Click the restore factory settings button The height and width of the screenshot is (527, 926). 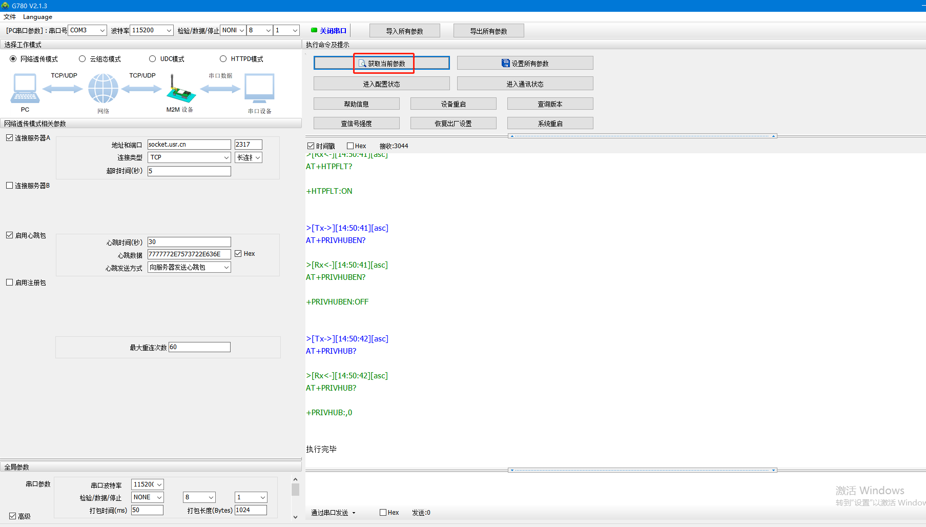coord(453,124)
